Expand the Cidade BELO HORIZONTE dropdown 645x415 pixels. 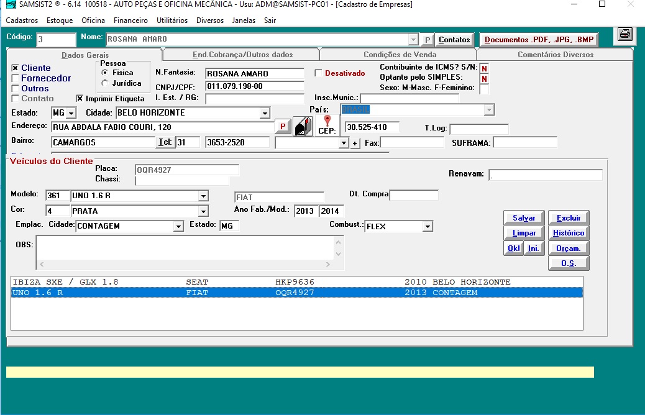click(x=265, y=112)
